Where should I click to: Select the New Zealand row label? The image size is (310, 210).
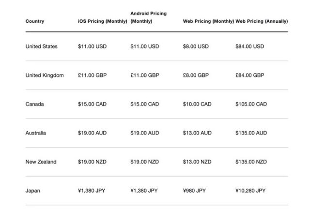[41, 162]
